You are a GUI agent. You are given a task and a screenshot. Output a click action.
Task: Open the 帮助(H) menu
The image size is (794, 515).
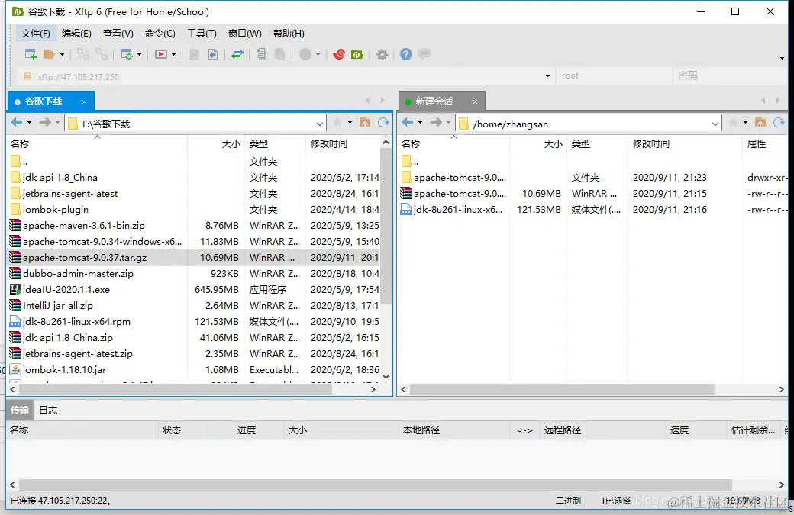point(289,34)
